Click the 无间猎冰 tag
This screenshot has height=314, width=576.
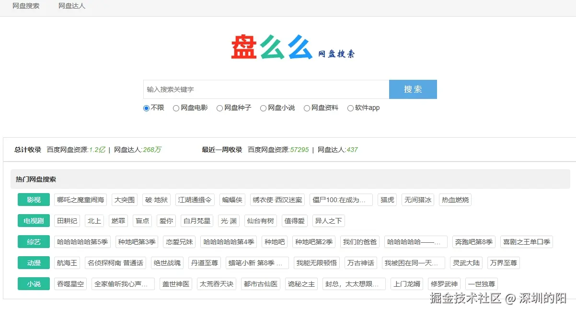pyautogui.click(x=418, y=200)
